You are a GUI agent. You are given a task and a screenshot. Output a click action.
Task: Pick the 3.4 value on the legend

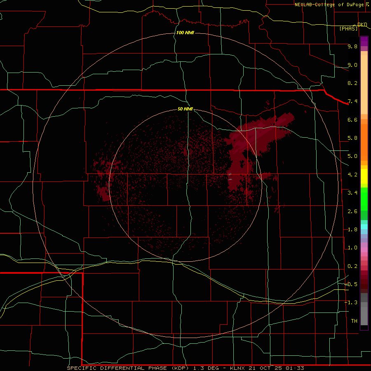(x=352, y=193)
